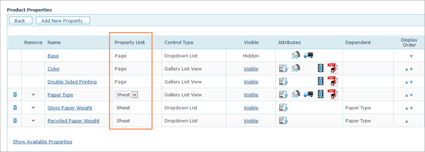The height and width of the screenshot is (152, 425).
Task: Toggle Visible status for the Color property
Action: click(251, 69)
